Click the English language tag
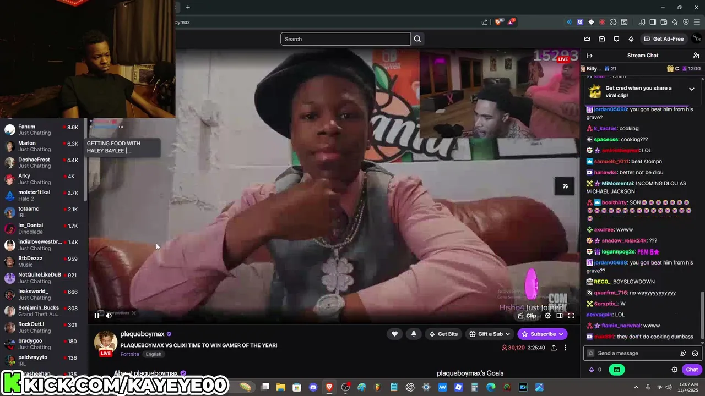Screen dimensions: 705x396 [153, 354]
